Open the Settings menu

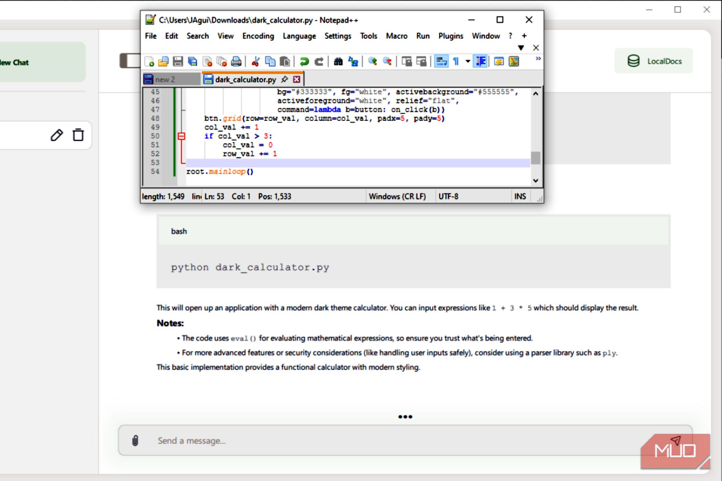pyautogui.click(x=338, y=36)
